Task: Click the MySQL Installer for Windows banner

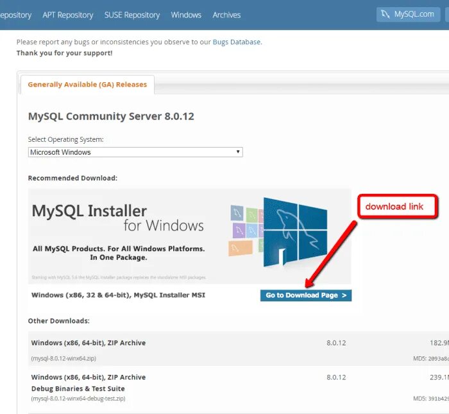Action: tap(190, 236)
